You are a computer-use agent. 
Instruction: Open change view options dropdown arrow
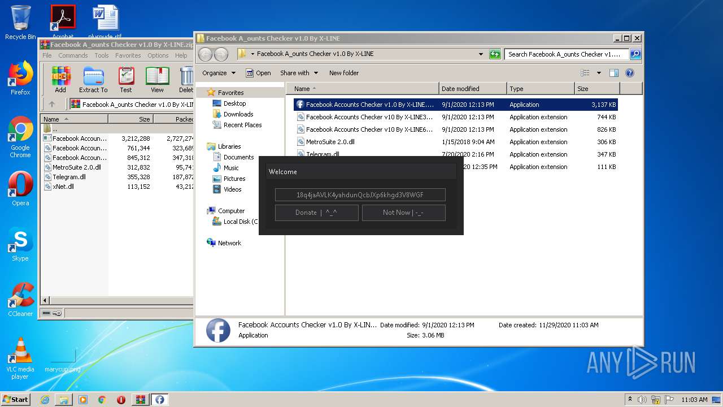tap(599, 73)
